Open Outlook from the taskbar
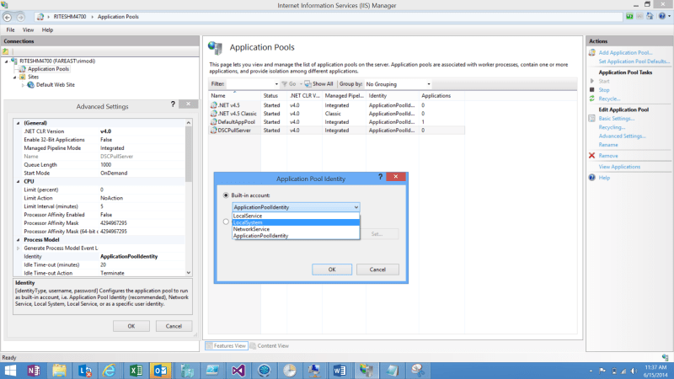 click(x=161, y=371)
